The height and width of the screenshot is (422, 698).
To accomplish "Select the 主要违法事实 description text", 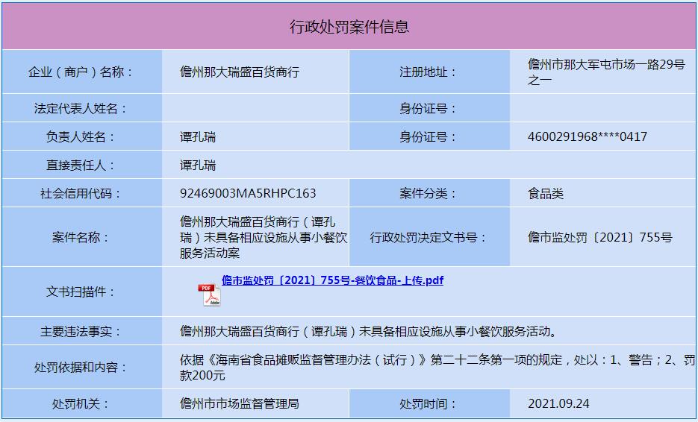I will tap(368, 331).
